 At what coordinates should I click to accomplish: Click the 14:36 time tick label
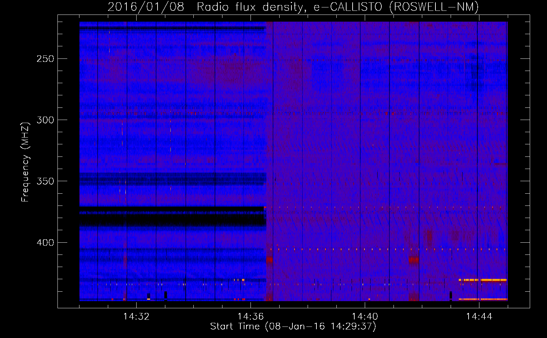pos(251,316)
